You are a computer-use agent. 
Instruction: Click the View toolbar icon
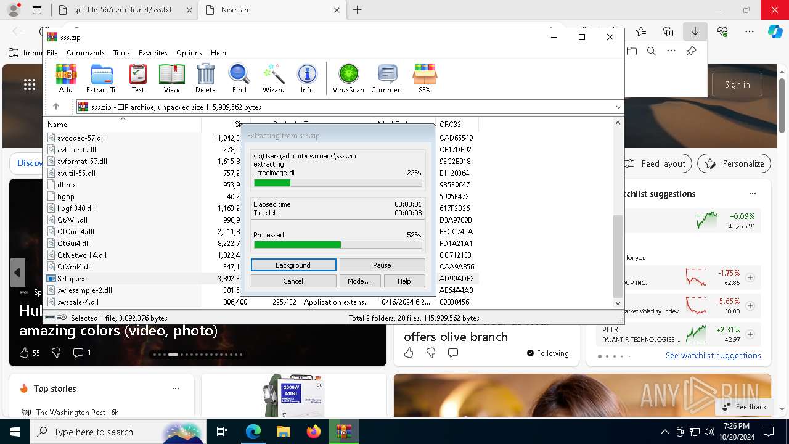[171, 78]
